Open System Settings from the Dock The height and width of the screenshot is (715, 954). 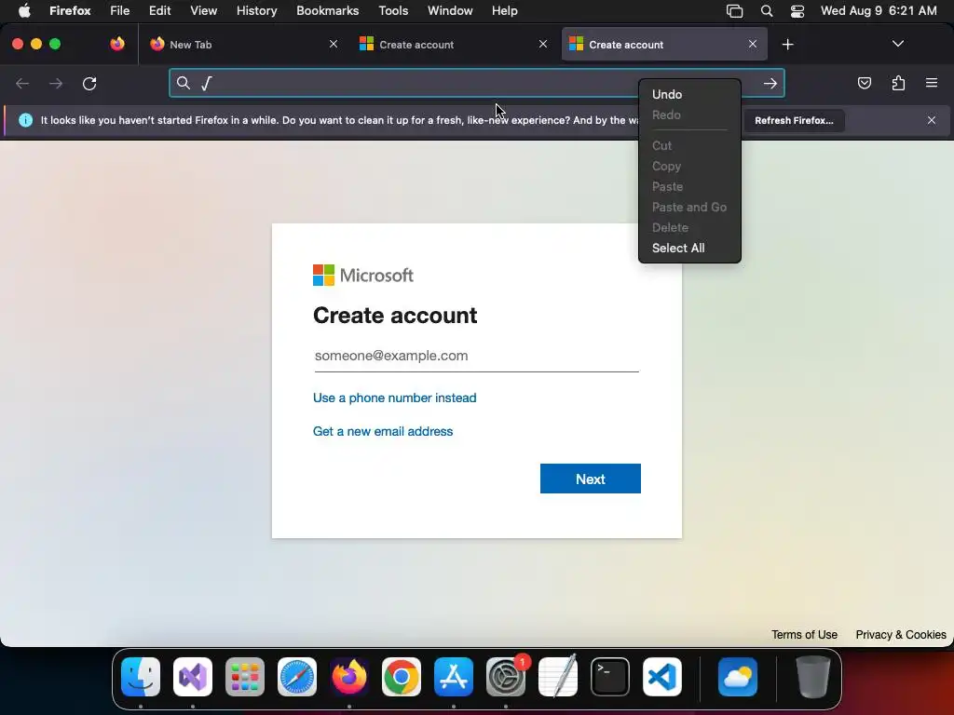point(506,677)
